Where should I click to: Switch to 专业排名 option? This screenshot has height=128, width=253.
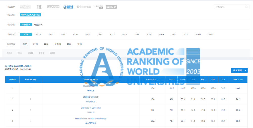click(x=38, y=25)
